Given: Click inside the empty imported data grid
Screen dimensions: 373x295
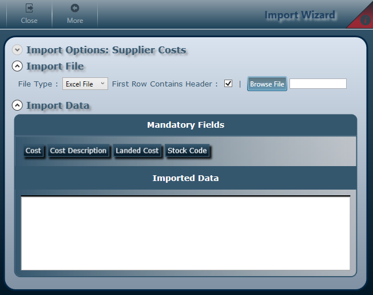Looking at the screenshot, I should point(185,232).
